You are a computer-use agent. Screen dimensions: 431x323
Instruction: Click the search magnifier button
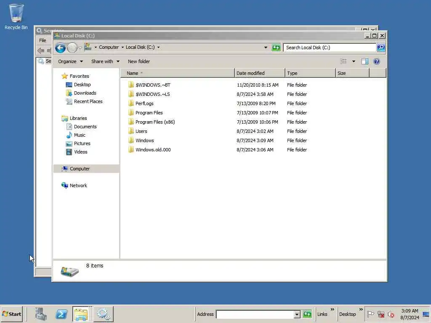coord(381,48)
